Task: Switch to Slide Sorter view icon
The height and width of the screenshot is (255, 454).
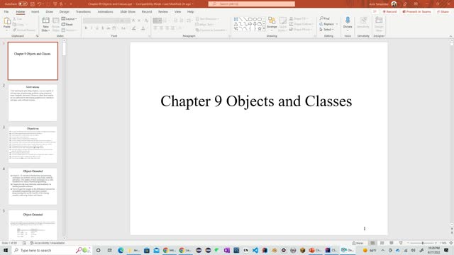Action: pos(382,243)
